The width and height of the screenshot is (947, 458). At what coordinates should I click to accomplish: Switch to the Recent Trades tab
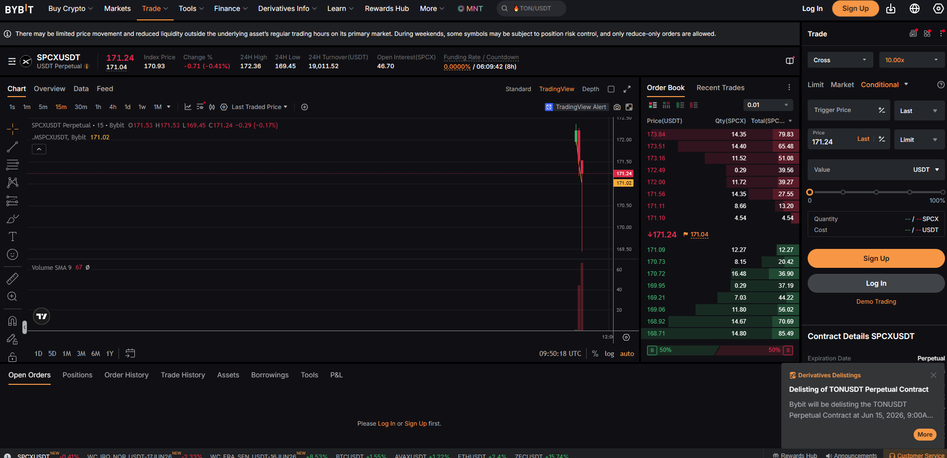click(x=720, y=88)
